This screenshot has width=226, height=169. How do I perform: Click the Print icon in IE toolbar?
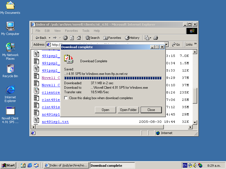tap(156, 38)
